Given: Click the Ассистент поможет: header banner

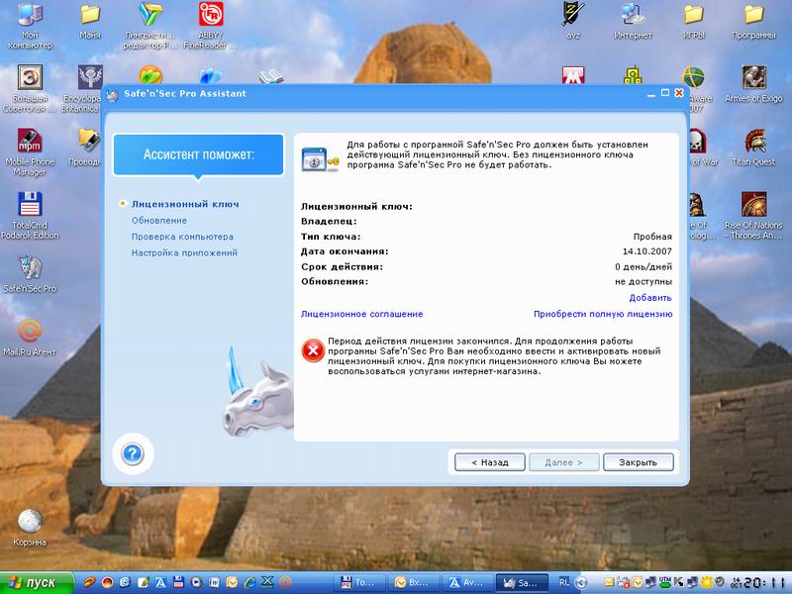Looking at the screenshot, I should (199, 154).
